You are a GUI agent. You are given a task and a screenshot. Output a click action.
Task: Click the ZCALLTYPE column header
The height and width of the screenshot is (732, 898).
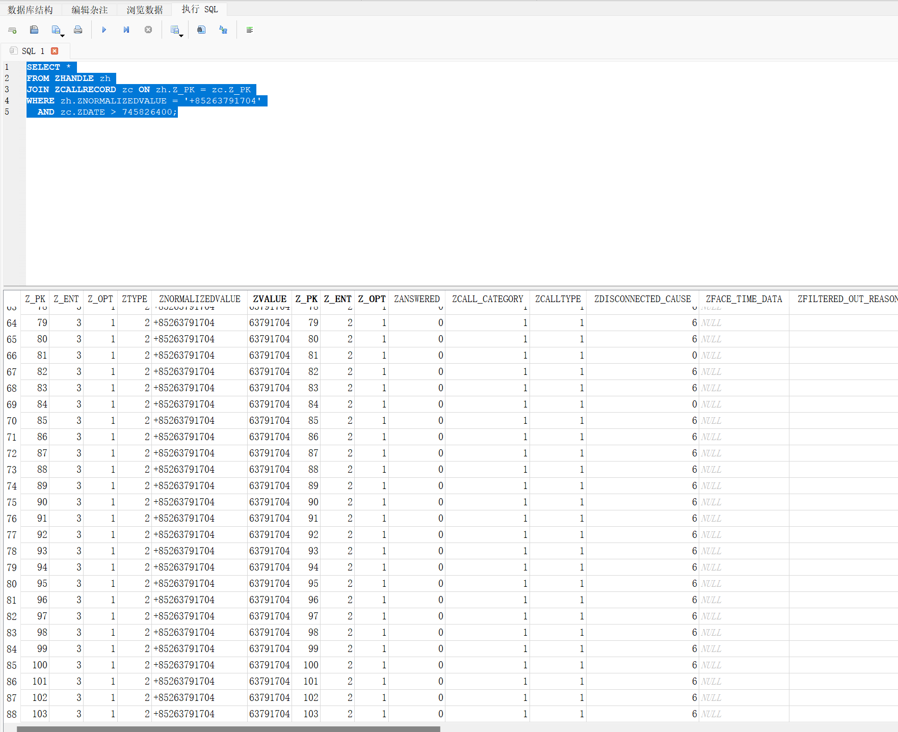pyautogui.click(x=558, y=299)
